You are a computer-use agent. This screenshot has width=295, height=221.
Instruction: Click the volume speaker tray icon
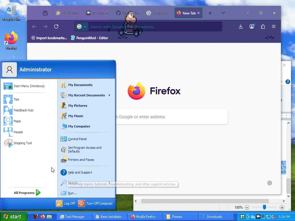pyautogui.click(x=273, y=217)
